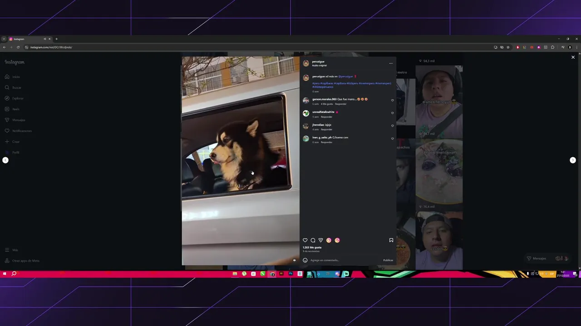Screen dimensions: 581x326
Task: Open the comment bubble icon under the reel
Action: (x=313, y=240)
